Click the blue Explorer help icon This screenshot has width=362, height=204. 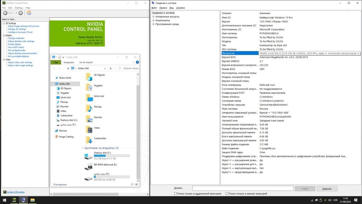point(137,62)
